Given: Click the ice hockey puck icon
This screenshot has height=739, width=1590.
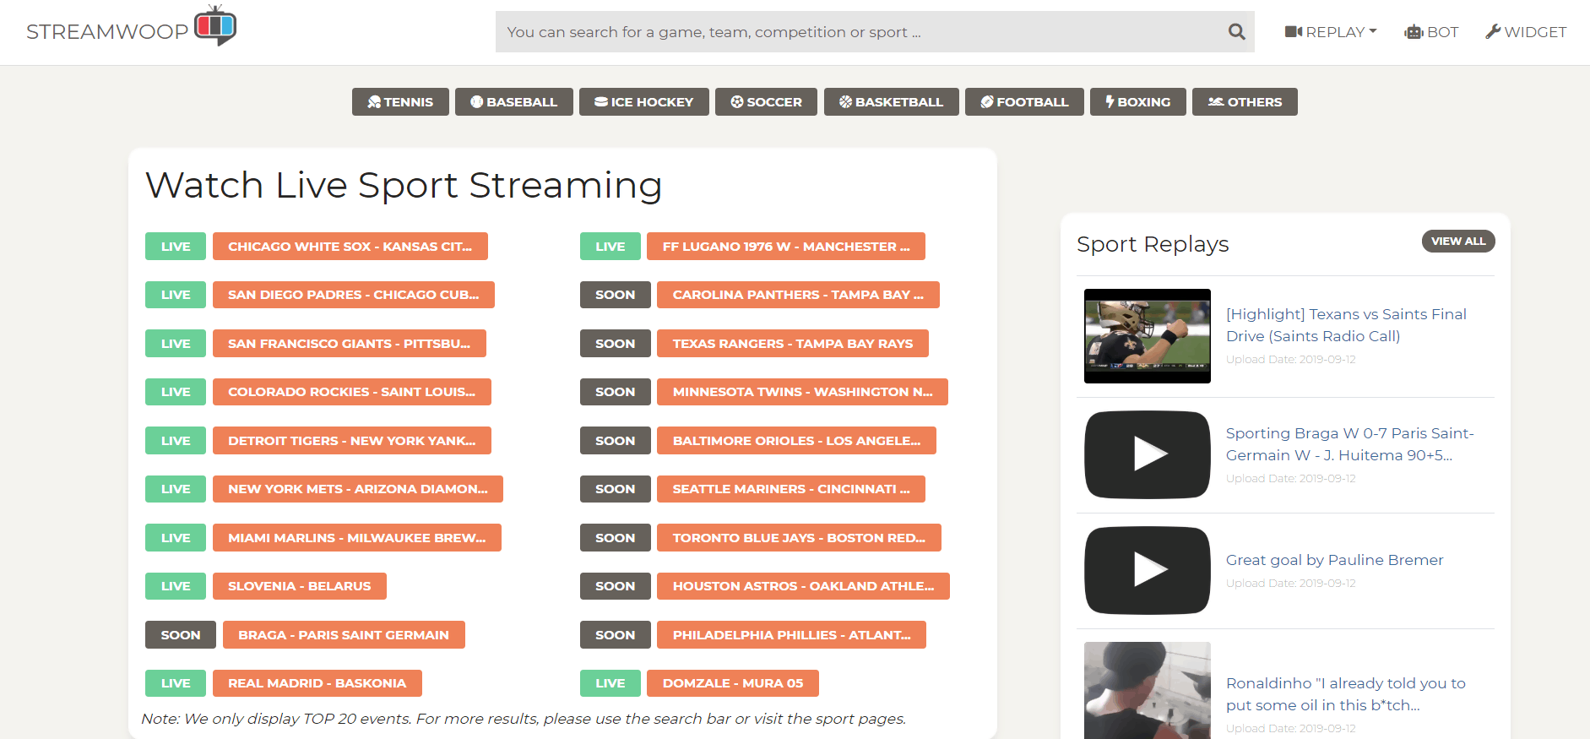Looking at the screenshot, I should (x=601, y=102).
